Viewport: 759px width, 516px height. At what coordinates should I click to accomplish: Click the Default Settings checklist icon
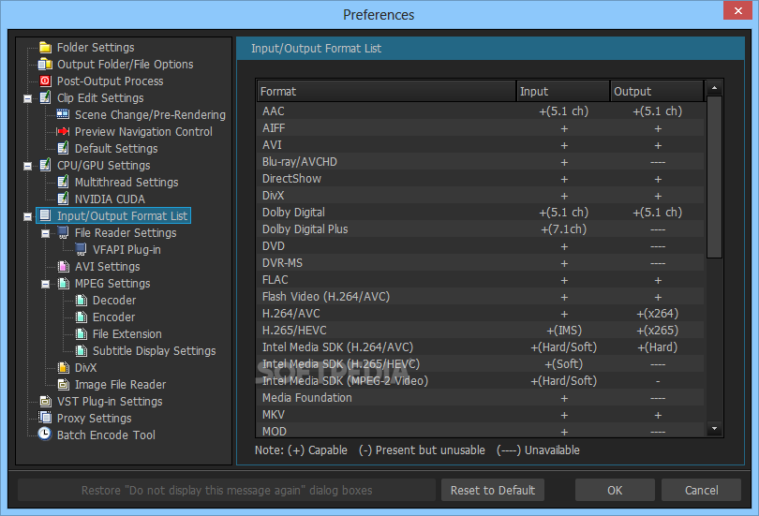[63, 149]
